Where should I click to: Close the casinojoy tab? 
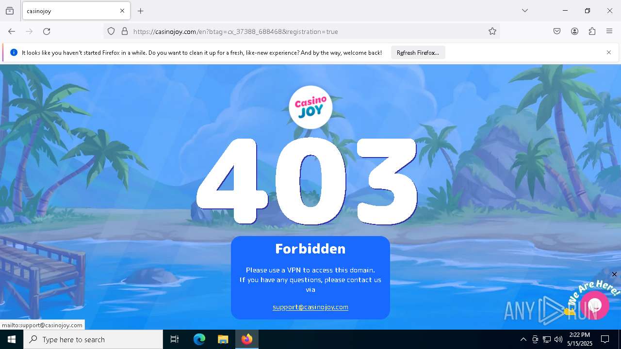[x=122, y=11]
